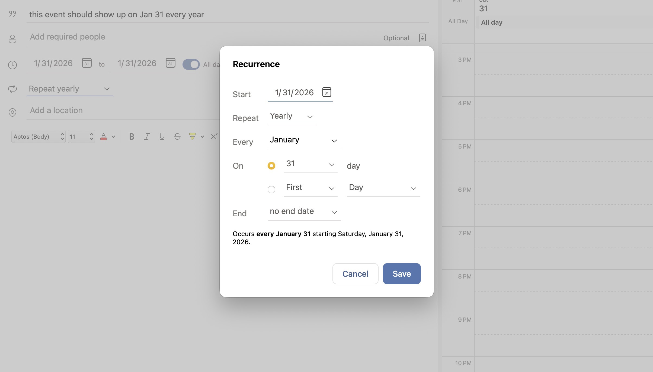Viewport: 653px width, 372px height.
Task: Apply Underline formatting
Action: tap(162, 137)
